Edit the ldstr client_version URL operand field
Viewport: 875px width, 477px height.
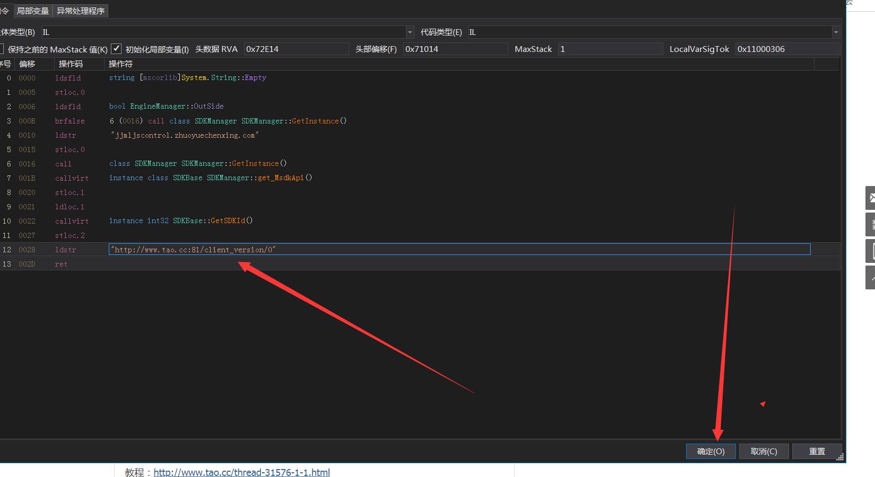[459, 249]
